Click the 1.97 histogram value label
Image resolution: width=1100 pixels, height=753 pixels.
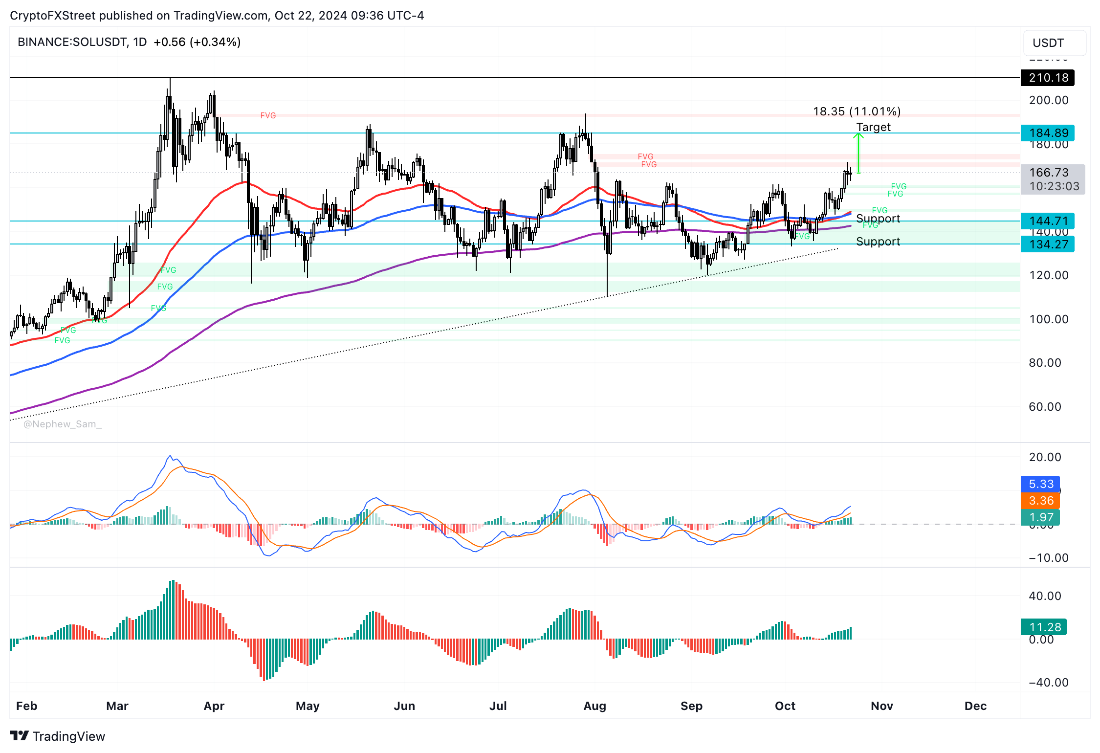click(1040, 517)
